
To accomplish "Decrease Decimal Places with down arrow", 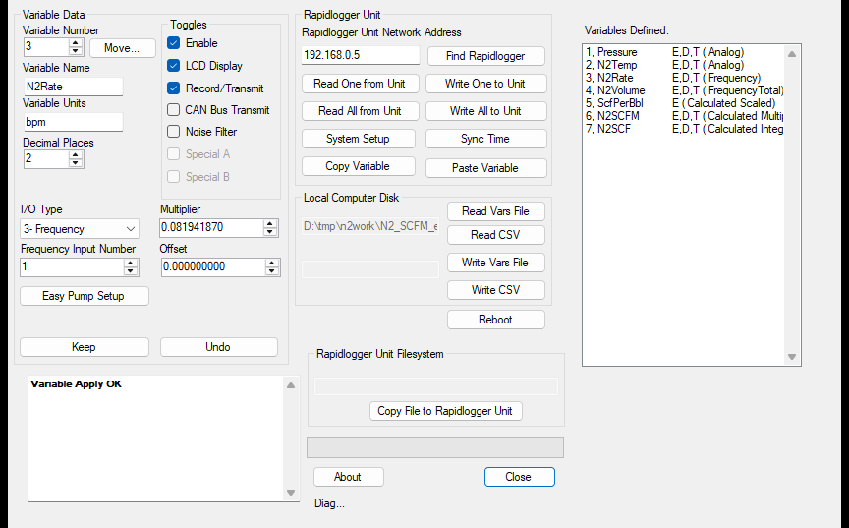I will pyautogui.click(x=76, y=162).
